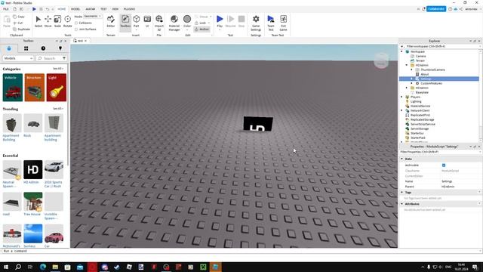Collapse the Tags properties section
This screenshot has width=483, height=272.
click(401, 192)
